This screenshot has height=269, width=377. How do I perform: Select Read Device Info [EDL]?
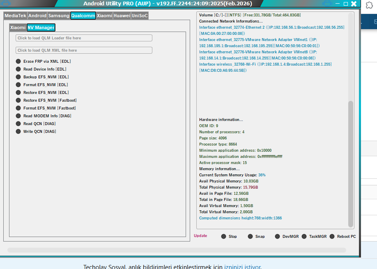coord(41,69)
